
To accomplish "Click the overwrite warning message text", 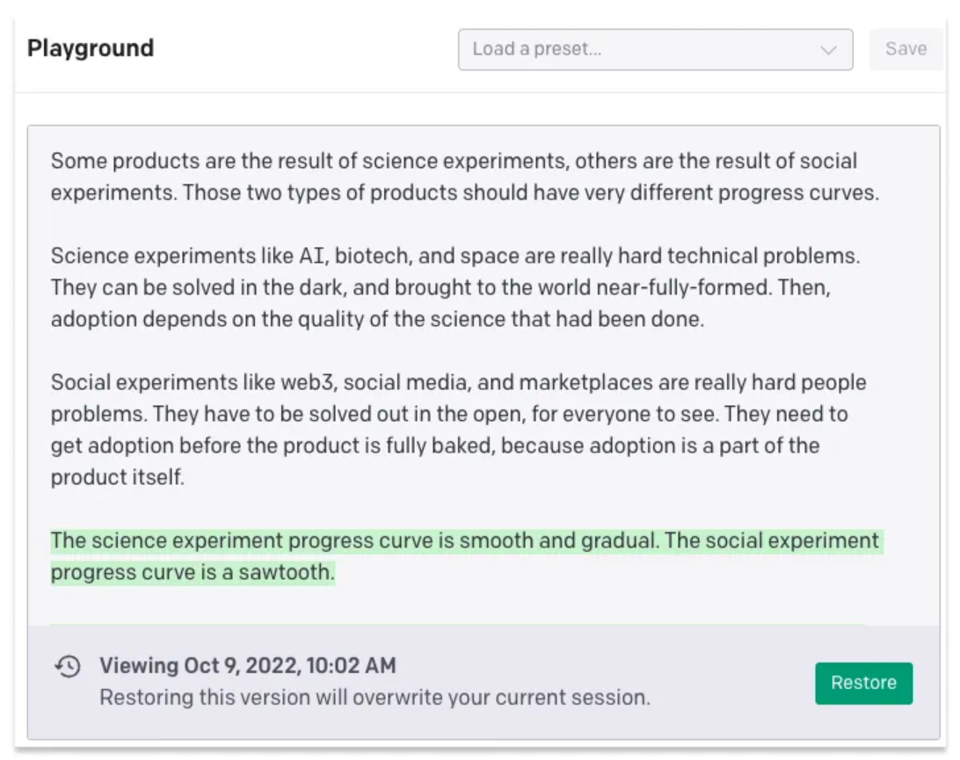I will click(x=375, y=698).
